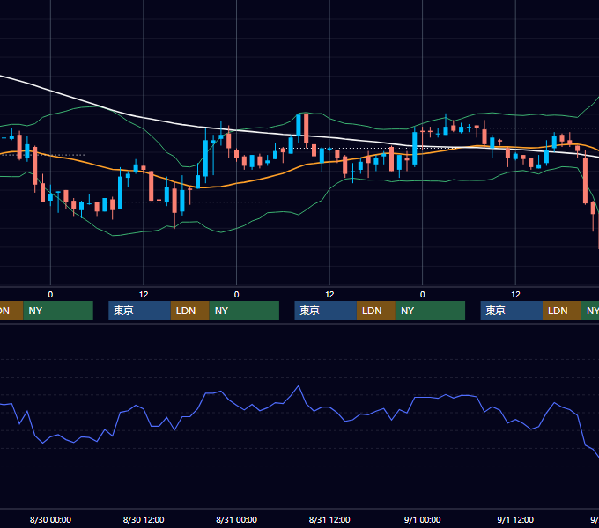This screenshot has width=599, height=528.
Task: Select the 8/30 12:00 date label
Action: tap(144, 519)
